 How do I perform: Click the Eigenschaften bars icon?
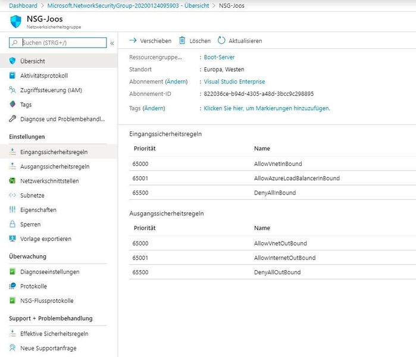(x=13, y=210)
